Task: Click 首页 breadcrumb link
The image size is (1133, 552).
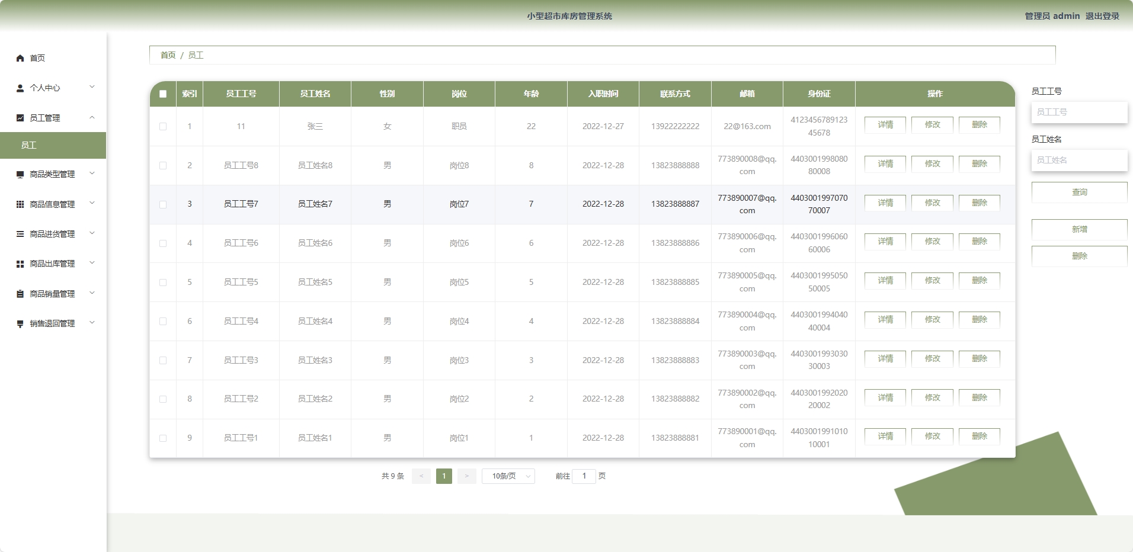Action: pos(168,55)
